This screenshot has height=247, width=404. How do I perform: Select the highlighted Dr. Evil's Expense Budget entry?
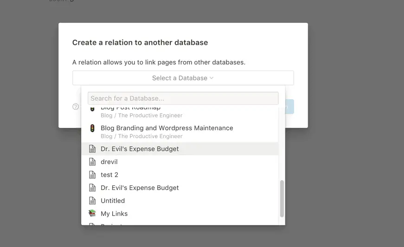180,149
